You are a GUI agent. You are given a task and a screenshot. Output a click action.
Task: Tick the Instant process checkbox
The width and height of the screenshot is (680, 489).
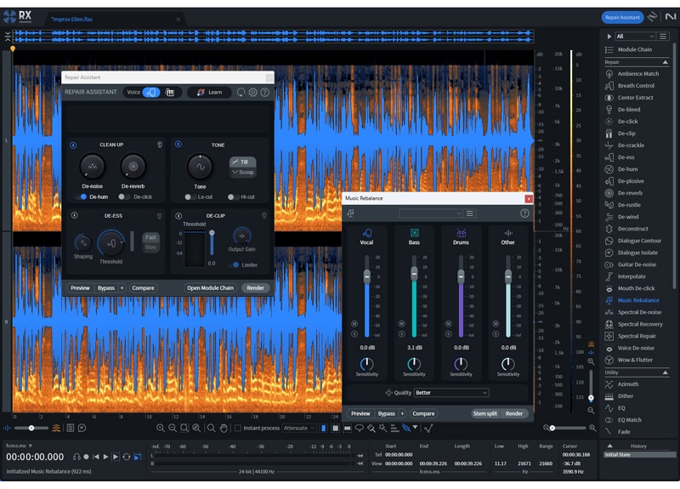[238, 428]
